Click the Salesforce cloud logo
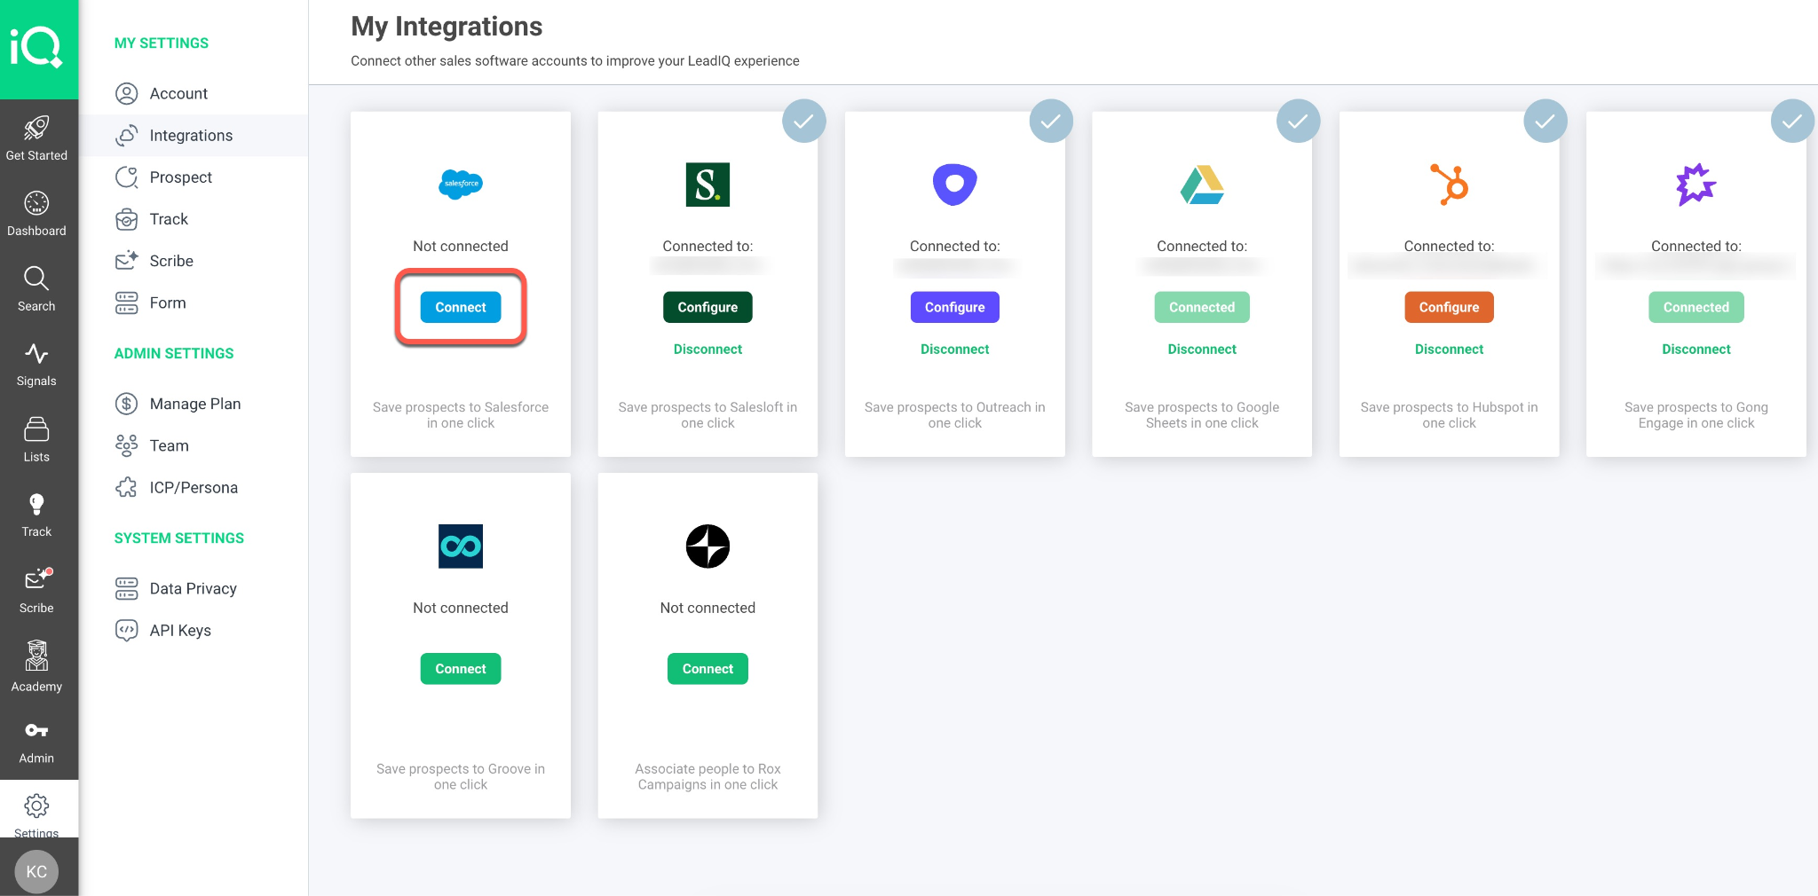 [461, 184]
